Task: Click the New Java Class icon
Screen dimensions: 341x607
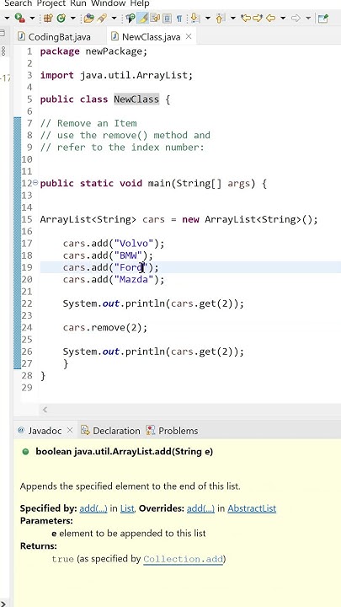Action: (x=61, y=18)
